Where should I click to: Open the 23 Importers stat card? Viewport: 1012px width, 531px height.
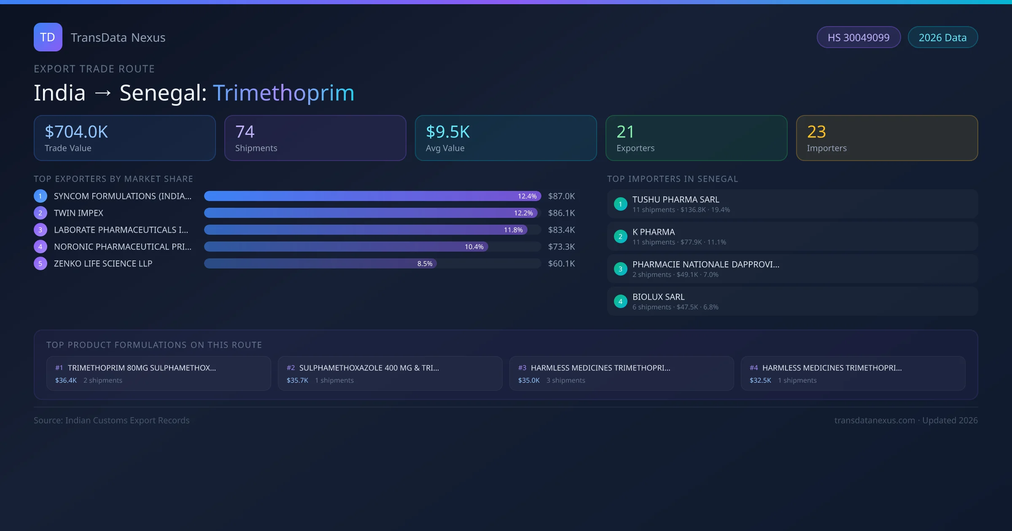coord(887,138)
